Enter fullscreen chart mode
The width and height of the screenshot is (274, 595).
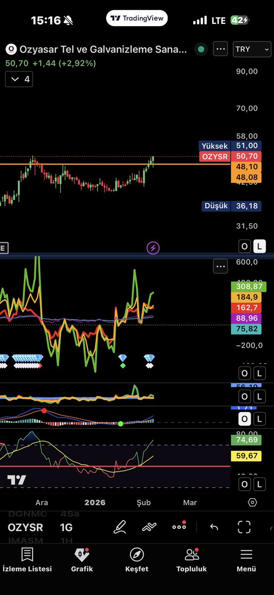point(244,527)
